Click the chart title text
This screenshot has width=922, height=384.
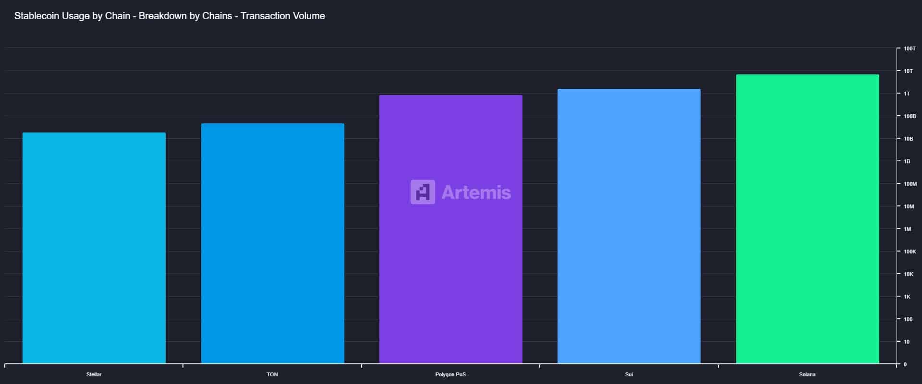tap(170, 16)
